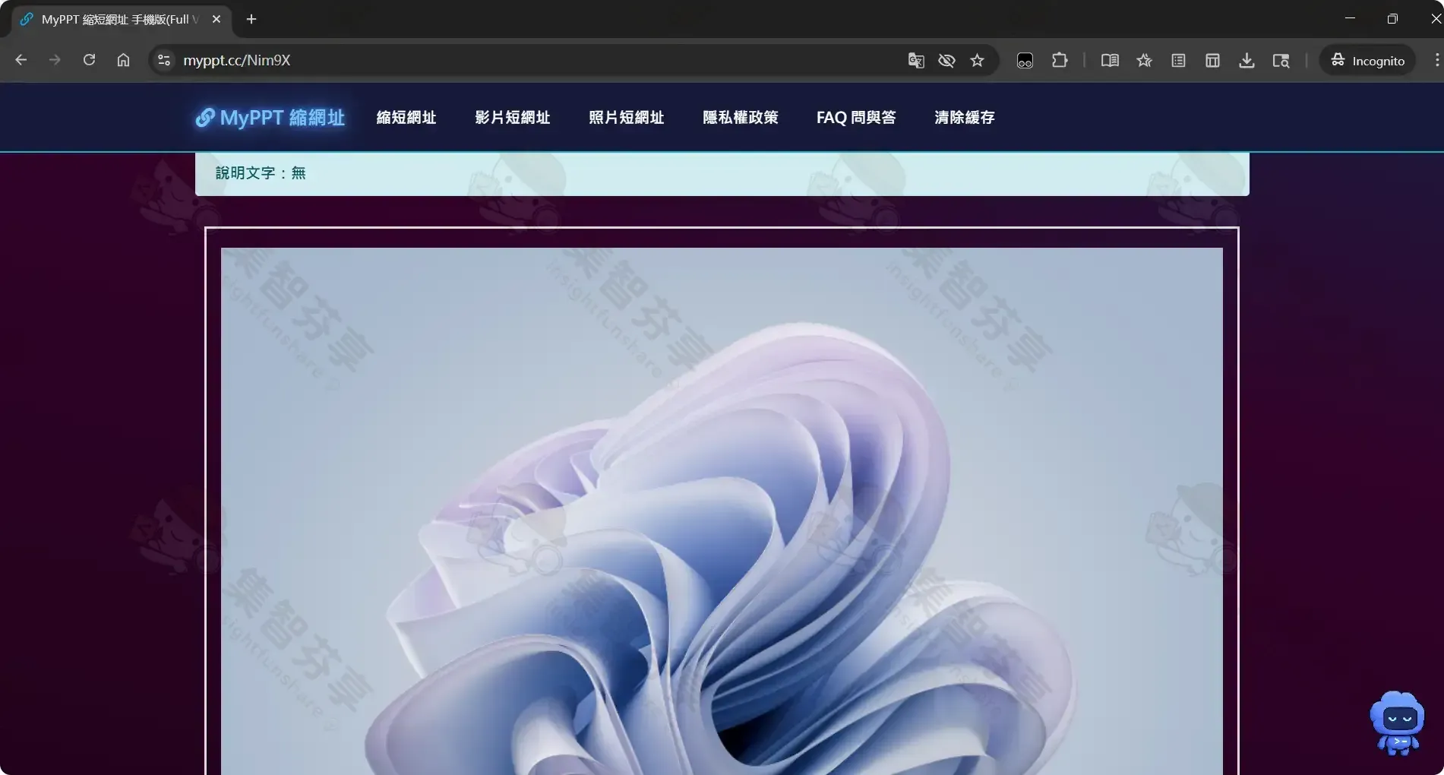
Task: Click the 說明文字：無 description text
Action: pos(261,173)
